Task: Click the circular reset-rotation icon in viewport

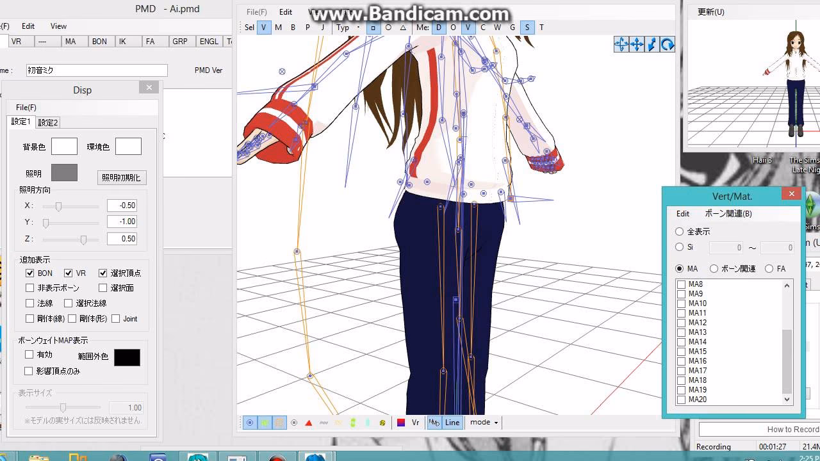Action: pos(668,44)
